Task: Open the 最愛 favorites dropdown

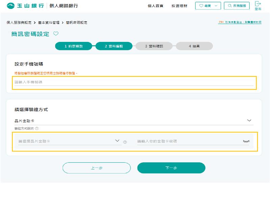Action: point(208,6)
